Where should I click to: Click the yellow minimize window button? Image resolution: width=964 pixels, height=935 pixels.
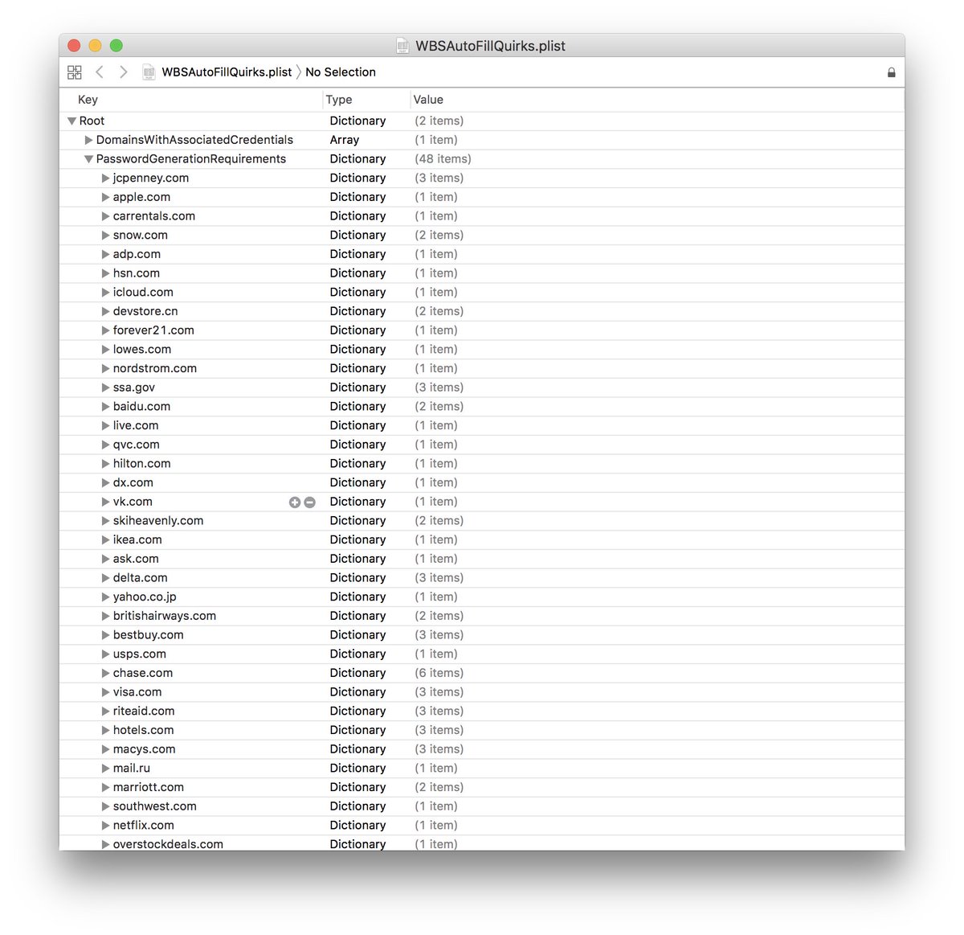point(95,46)
